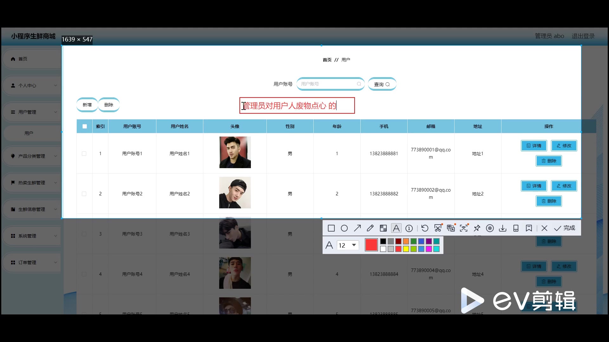This screenshot has height=342, width=609.
Task: Pin the screenshot to screen
Action: (477, 228)
